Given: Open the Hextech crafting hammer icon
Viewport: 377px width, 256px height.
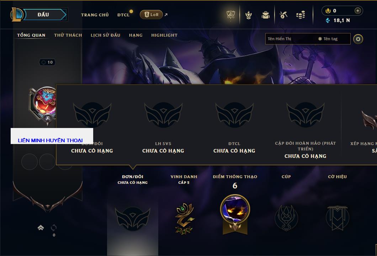Looking at the screenshot, I should tap(283, 15).
